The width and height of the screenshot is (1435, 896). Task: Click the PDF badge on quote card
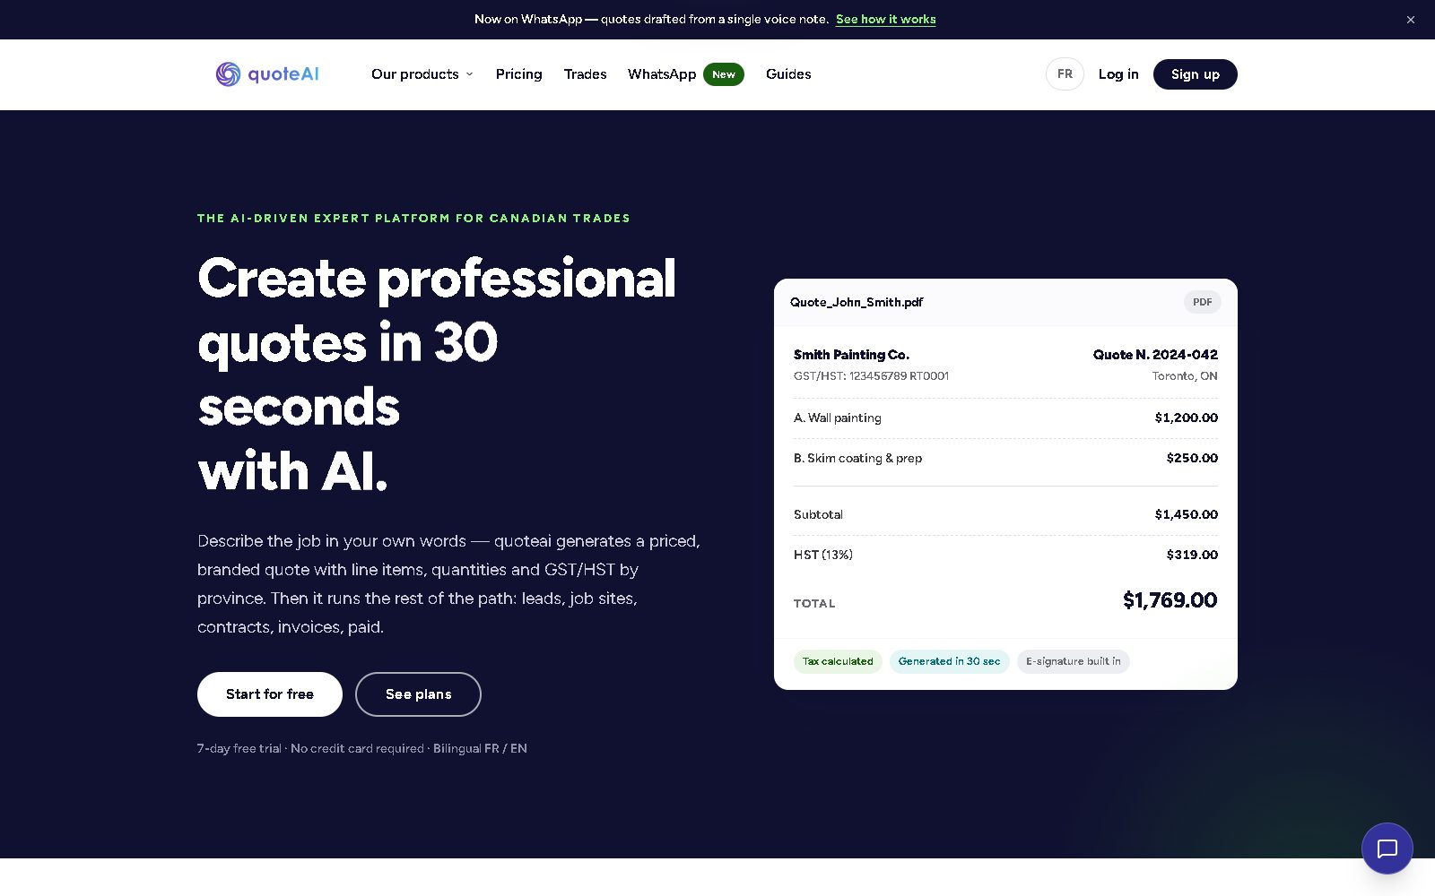[1203, 302]
